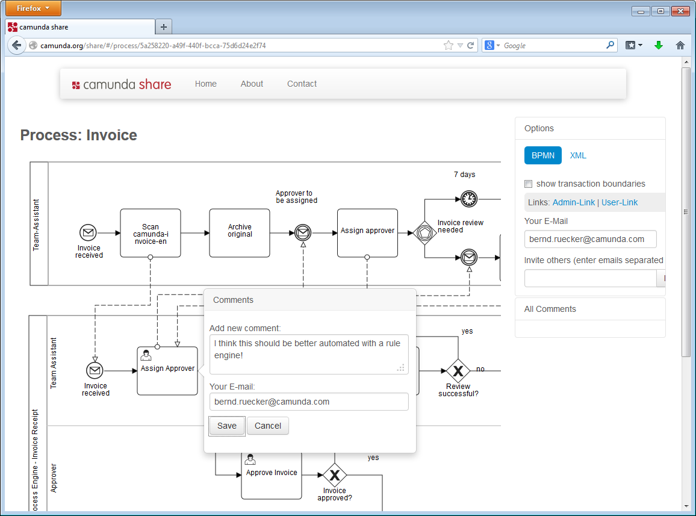Image resolution: width=696 pixels, height=516 pixels.
Task: Cancel the comment dialog
Action: click(x=268, y=426)
